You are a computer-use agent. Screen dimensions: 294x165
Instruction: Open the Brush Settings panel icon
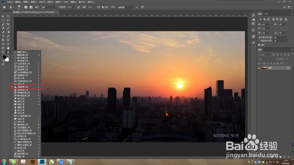point(26,7)
